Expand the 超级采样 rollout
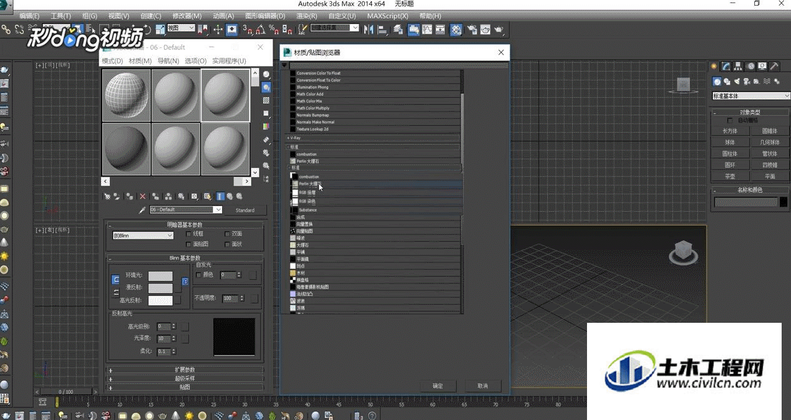791x420 pixels. [185, 378]
